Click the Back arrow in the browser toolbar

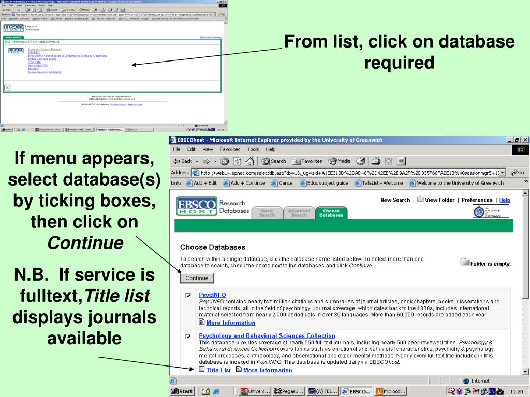pyautogui.click(x=182, y=161)
